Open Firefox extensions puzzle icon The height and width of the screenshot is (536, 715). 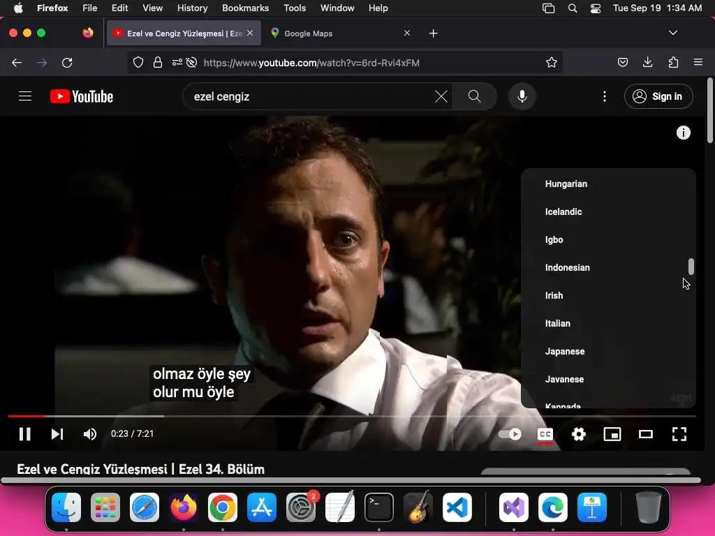point(673,62)
